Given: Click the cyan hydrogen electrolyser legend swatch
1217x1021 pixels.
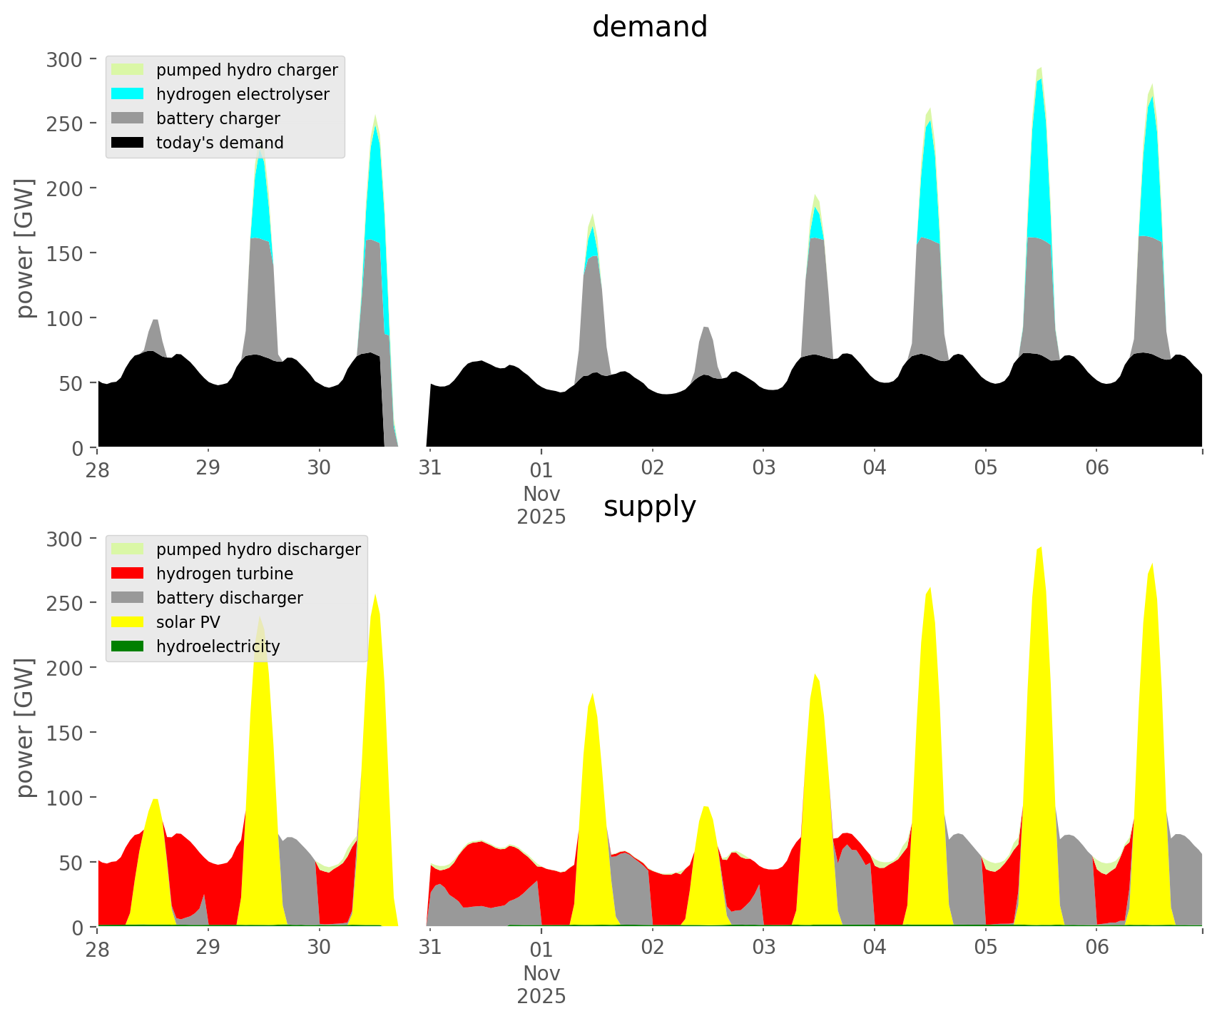Looking at the screenshot, I should pyautogui.click(x=128, y=94).
